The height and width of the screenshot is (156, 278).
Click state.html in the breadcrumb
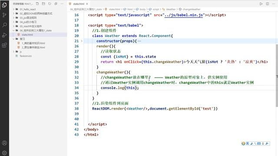(x=114, y=9)
